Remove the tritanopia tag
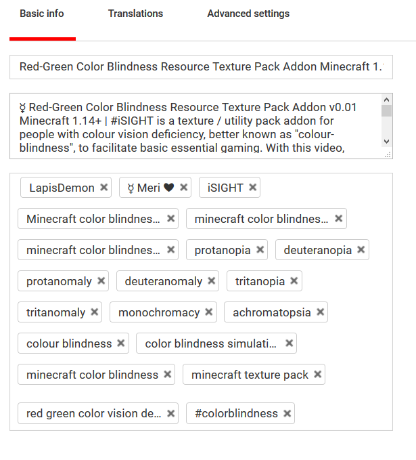This screenshot has height=460, width=416. click(294, 280)
